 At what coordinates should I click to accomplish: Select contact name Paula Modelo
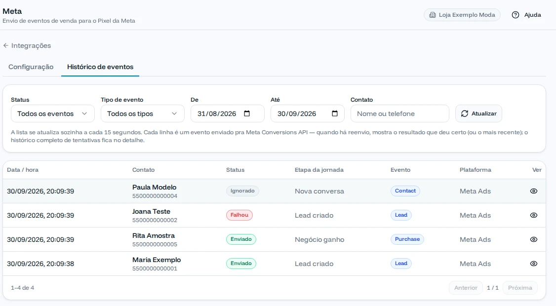(154, 187)
